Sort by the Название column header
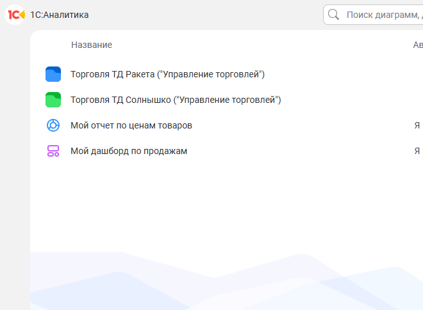 click(x=92, y=45)
